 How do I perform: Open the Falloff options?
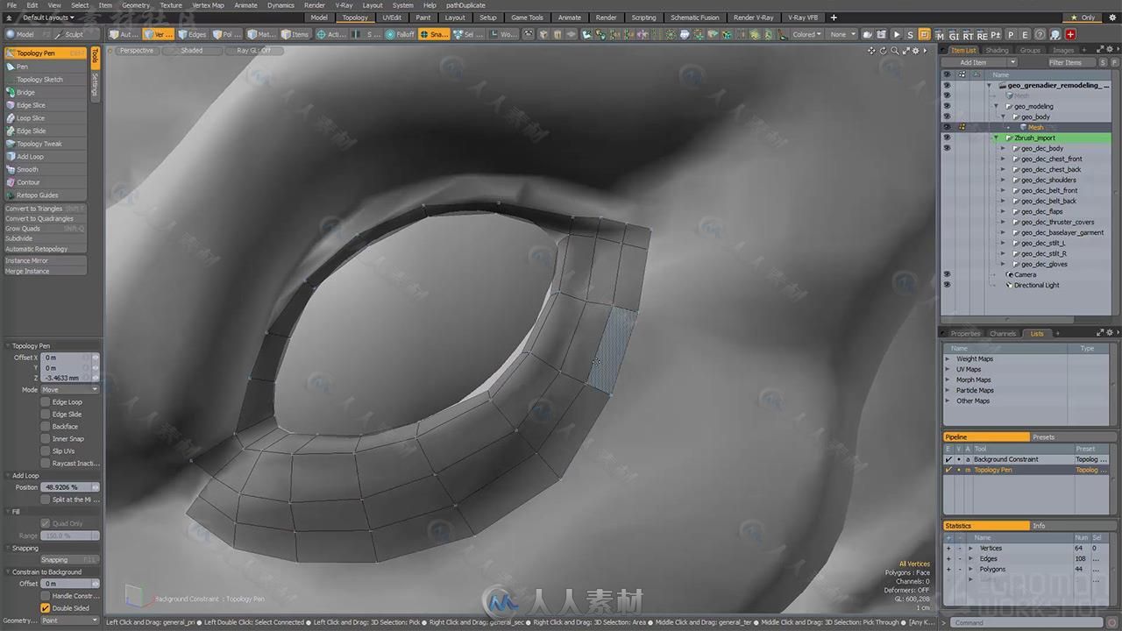tap(401, 34)
